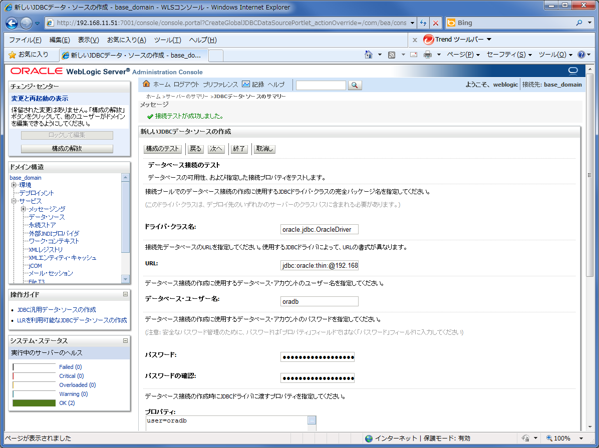Open the zoom 100% dropdown arrow
This screenshot has width=599, height=448.
[x=581, y=438]
